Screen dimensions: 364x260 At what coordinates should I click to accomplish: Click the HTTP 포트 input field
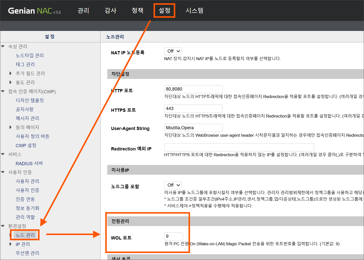click(193, 89)
